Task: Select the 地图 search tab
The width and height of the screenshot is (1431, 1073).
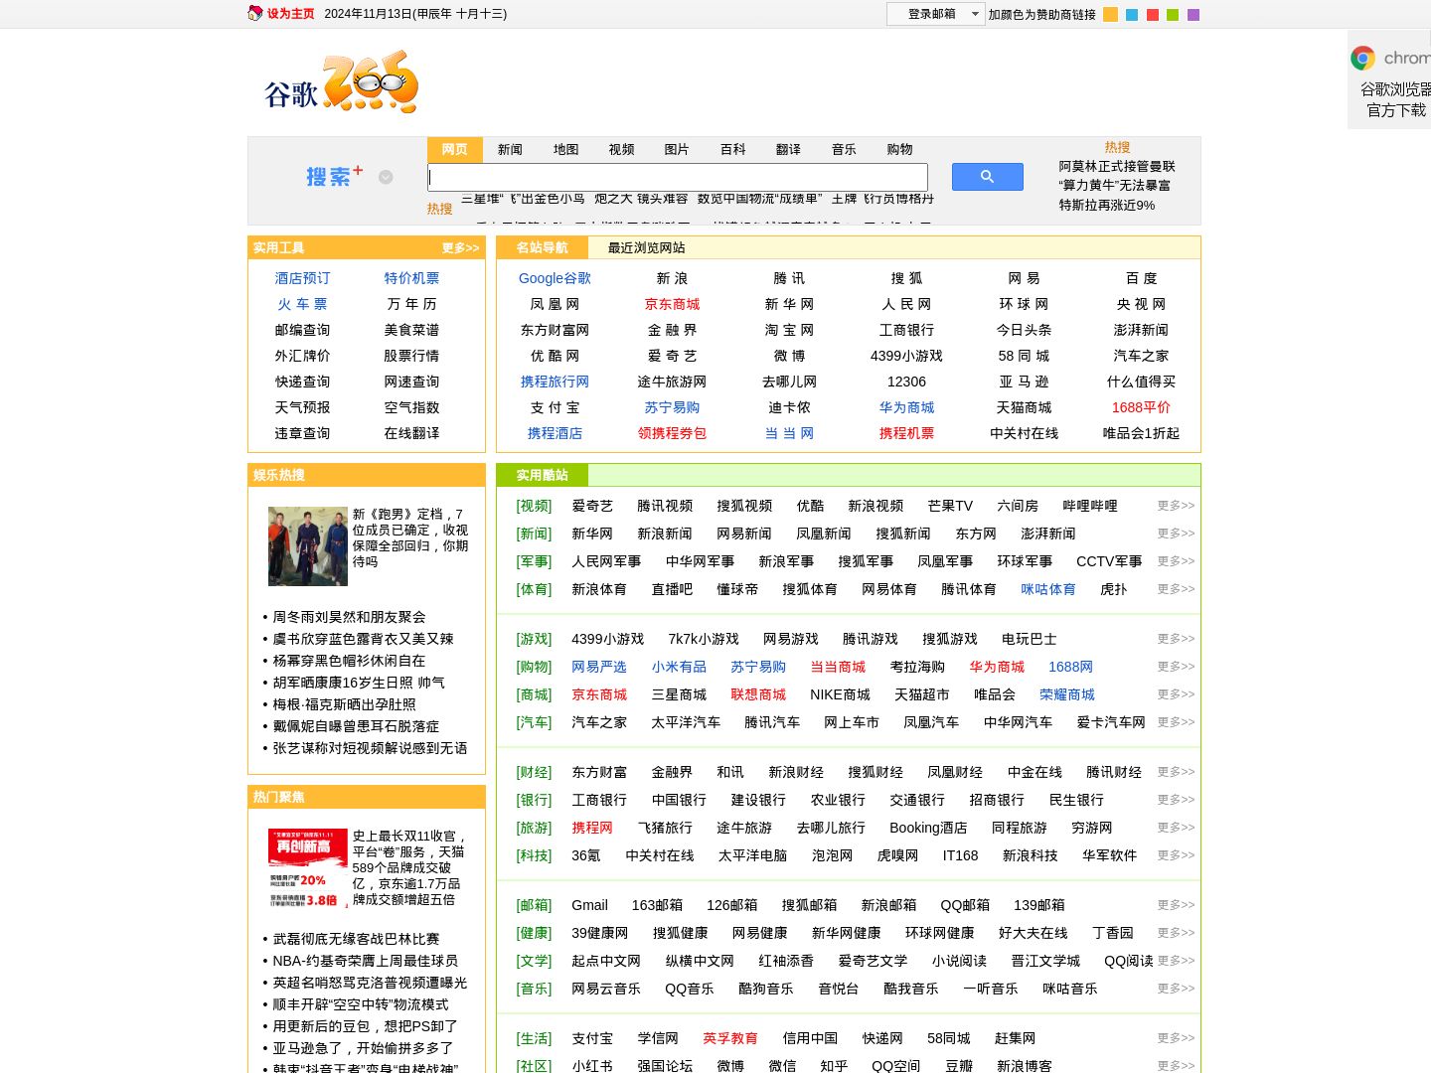Action: pos(566,149)
